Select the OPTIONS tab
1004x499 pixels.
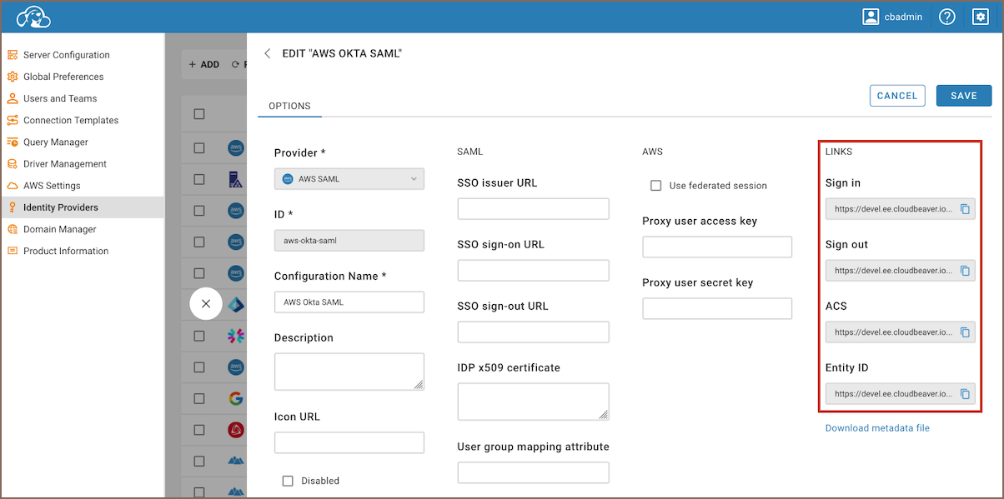tap(289, 107)
